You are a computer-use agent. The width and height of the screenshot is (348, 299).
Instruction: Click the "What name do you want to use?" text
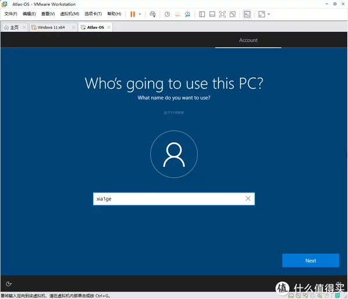[174, 98]
